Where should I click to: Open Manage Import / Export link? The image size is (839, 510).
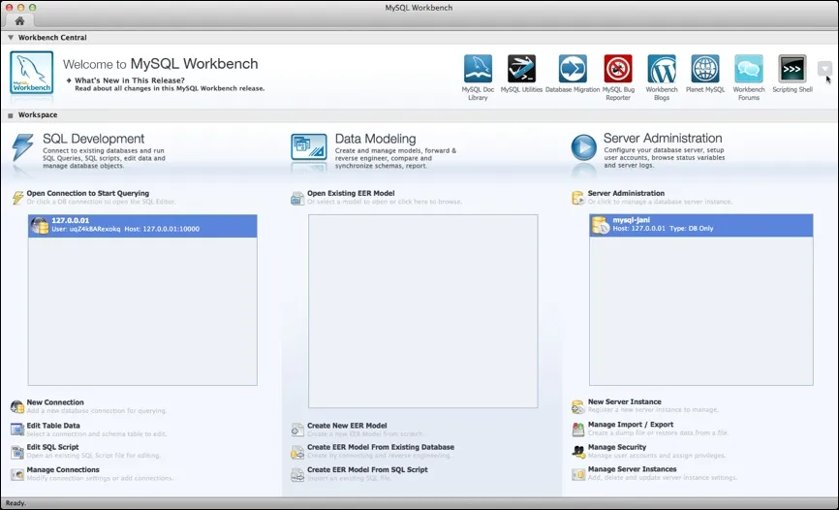click(631, 425)
